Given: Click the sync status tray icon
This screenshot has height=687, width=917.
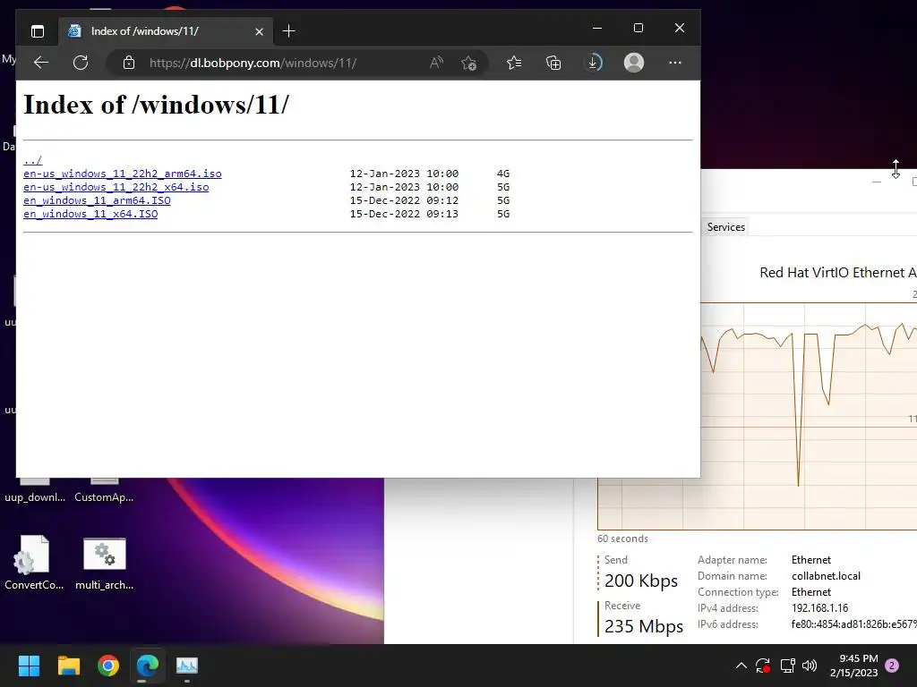Looking at the screenshot, I should point(763,666).
